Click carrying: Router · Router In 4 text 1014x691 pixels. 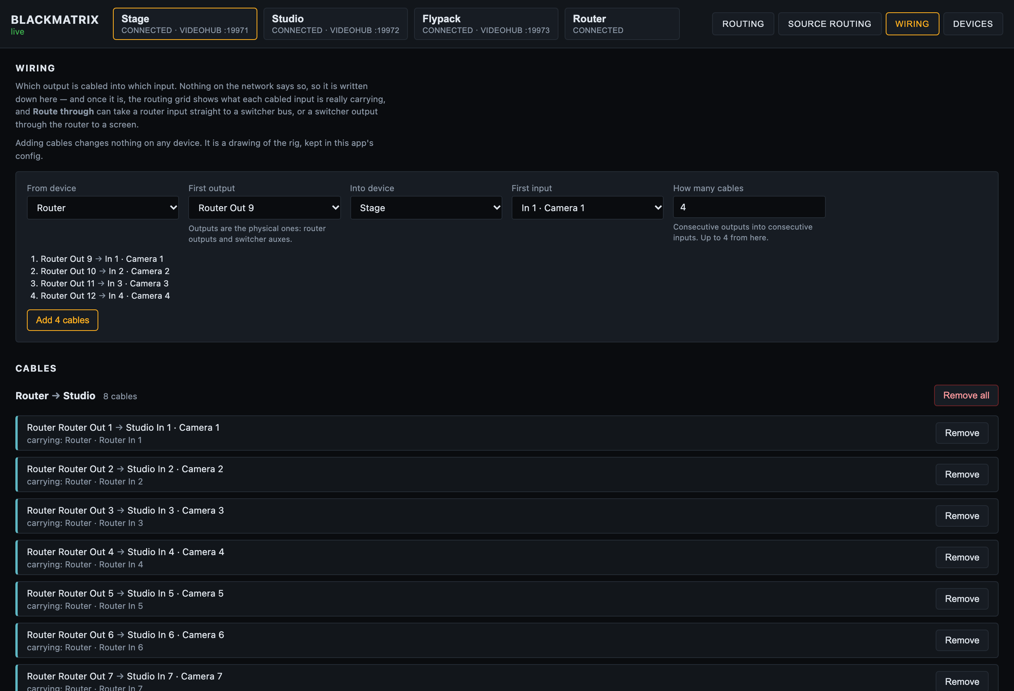point(84,564)
